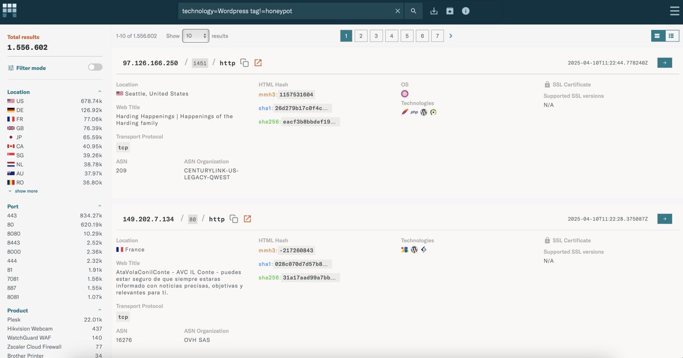The height and width of the screenshot is (358, 683).
Task: Go to results page 7
Action: point(437,36)
